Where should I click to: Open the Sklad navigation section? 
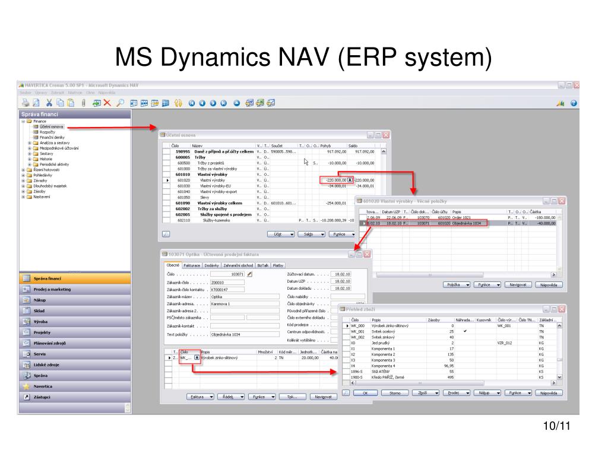[75, 311]
